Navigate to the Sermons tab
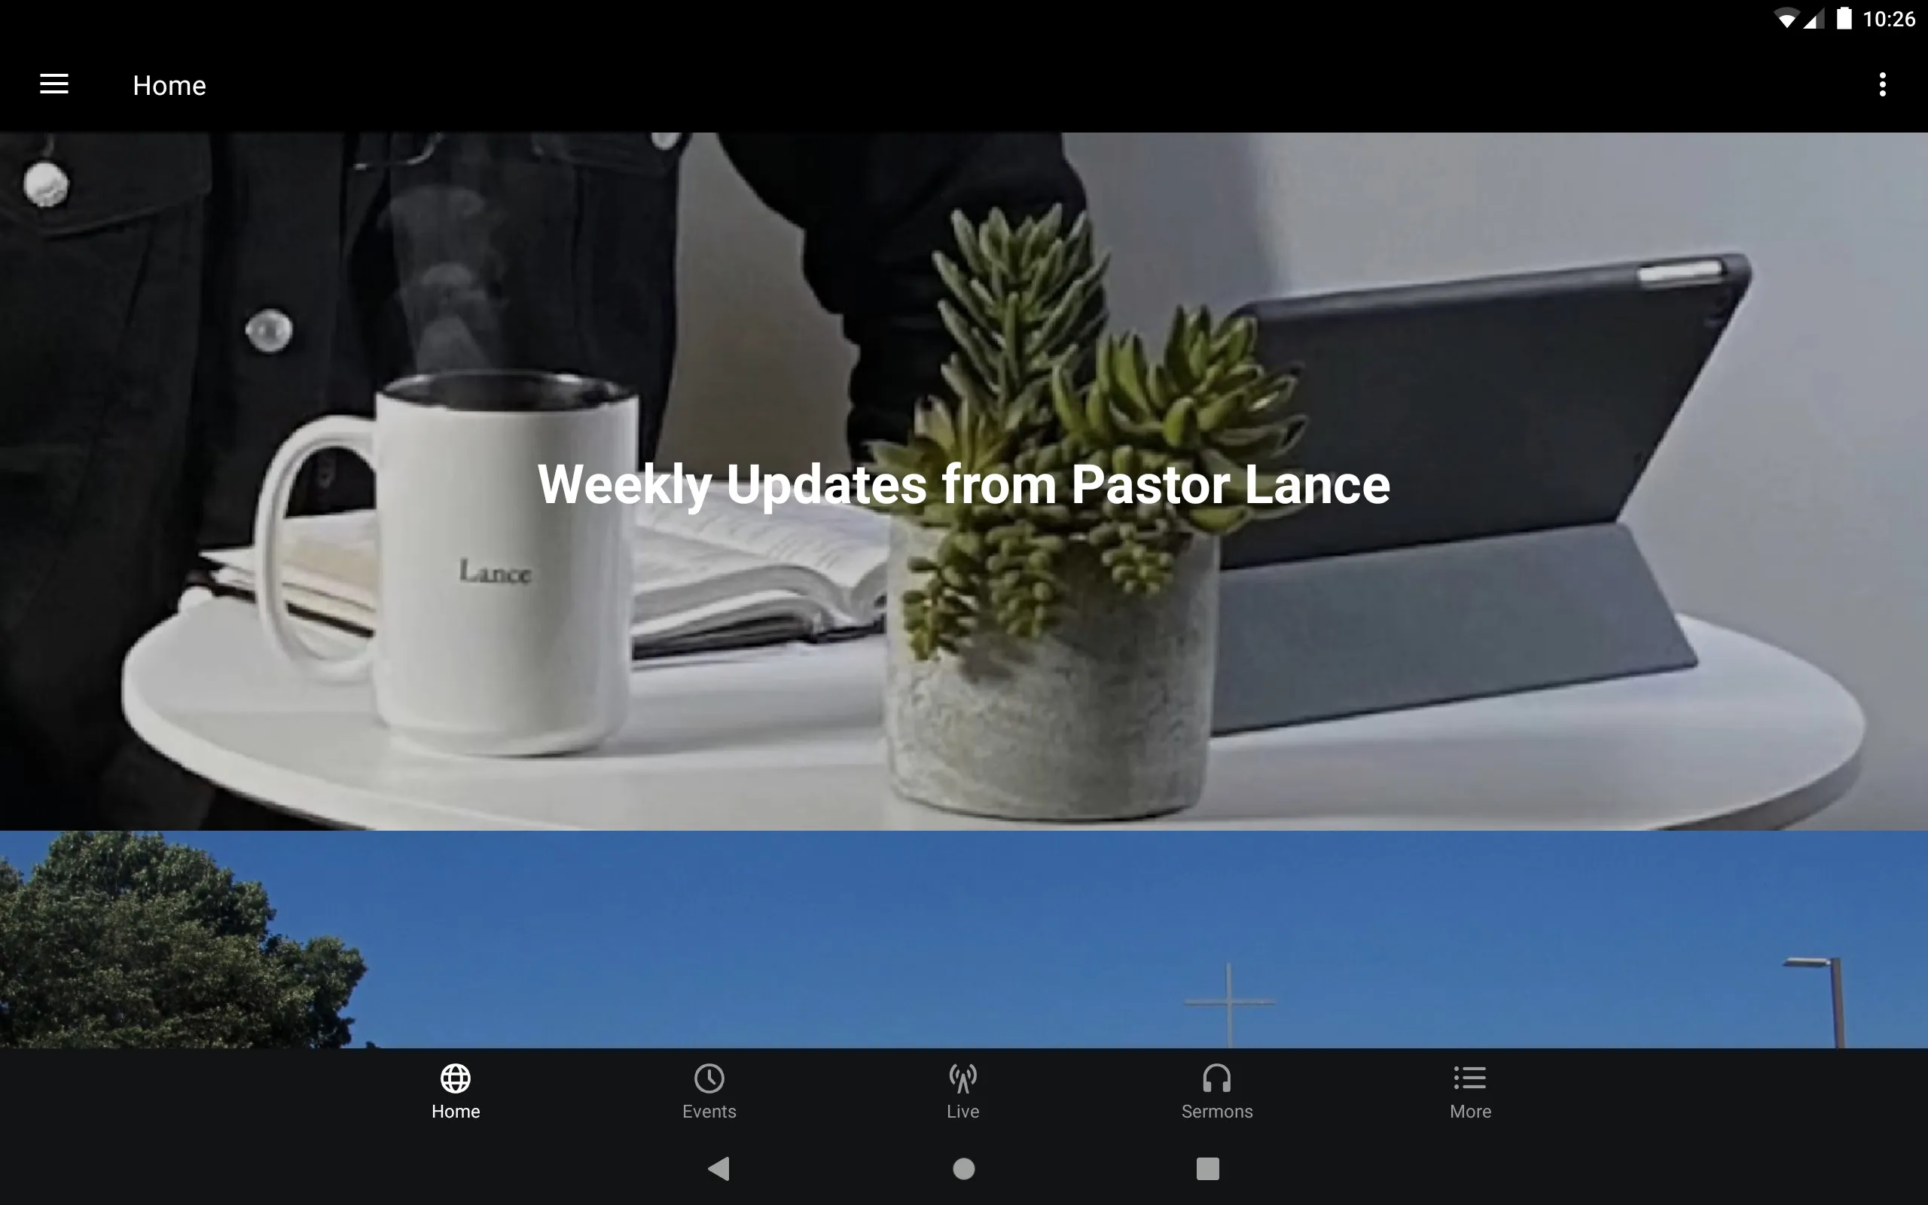The height and width of the screenshot is (1205, 1928). pyautogui.click(x=1216, y=1091)
